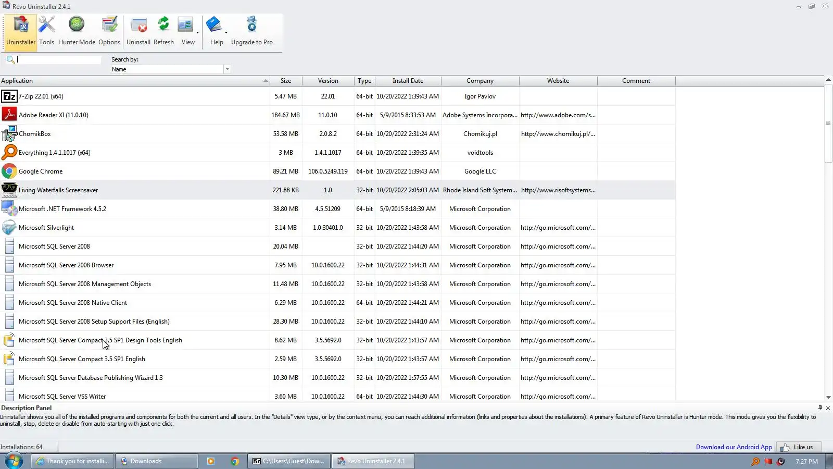The width and height of the screenshot is (833, 469).
Task: Click the Uninstall toolbar button
Action: pyautogui.click(x=138, y=32)
